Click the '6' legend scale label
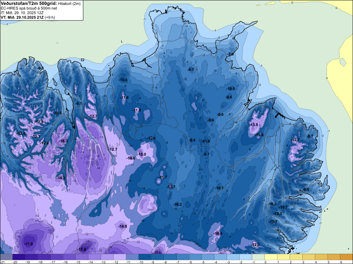The image size is (353, 264). click(x=341, y=262)
